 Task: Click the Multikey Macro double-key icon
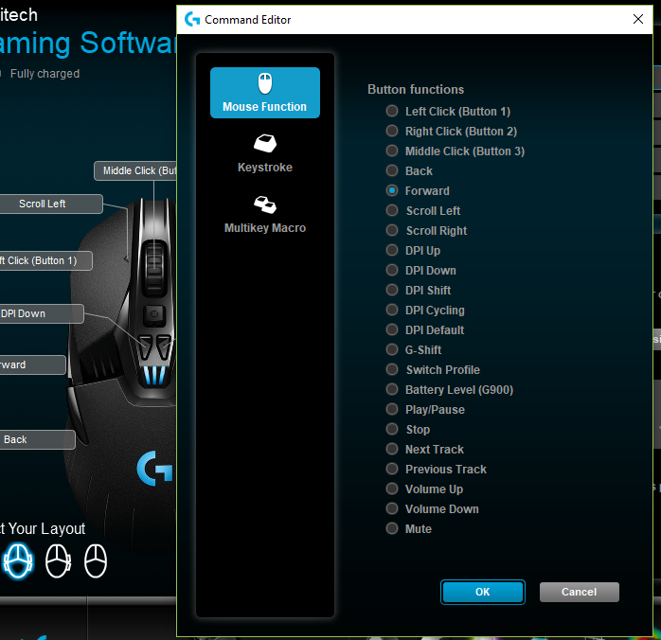265,204
